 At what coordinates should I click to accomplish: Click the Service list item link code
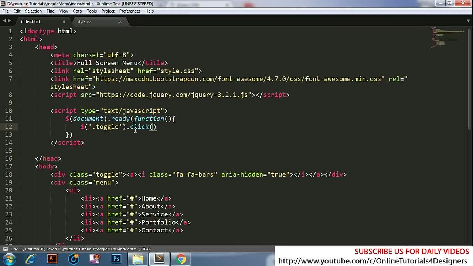(132, 214)
